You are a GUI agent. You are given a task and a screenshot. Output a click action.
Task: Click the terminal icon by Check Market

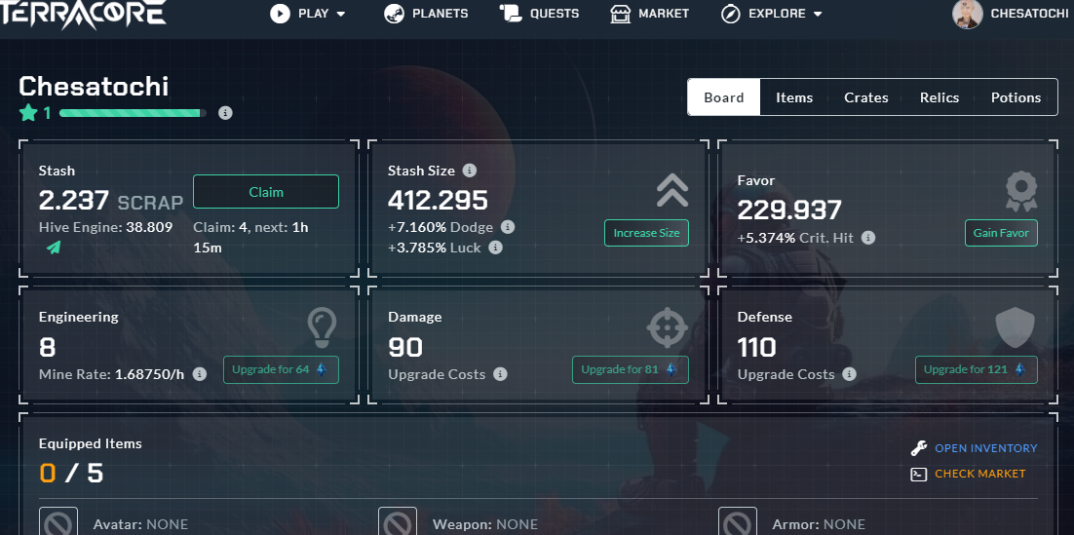point(918,474)
